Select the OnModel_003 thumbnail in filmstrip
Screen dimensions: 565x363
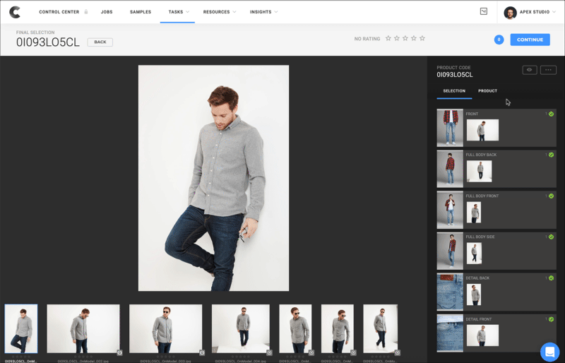tap(165, 328)
